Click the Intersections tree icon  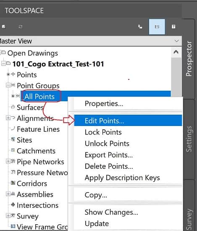(13, 205)
